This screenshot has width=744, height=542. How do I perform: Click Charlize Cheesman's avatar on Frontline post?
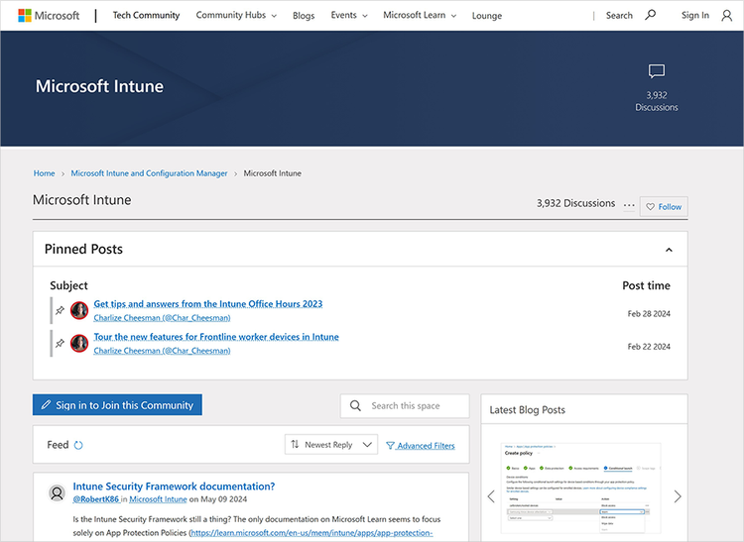79,344
